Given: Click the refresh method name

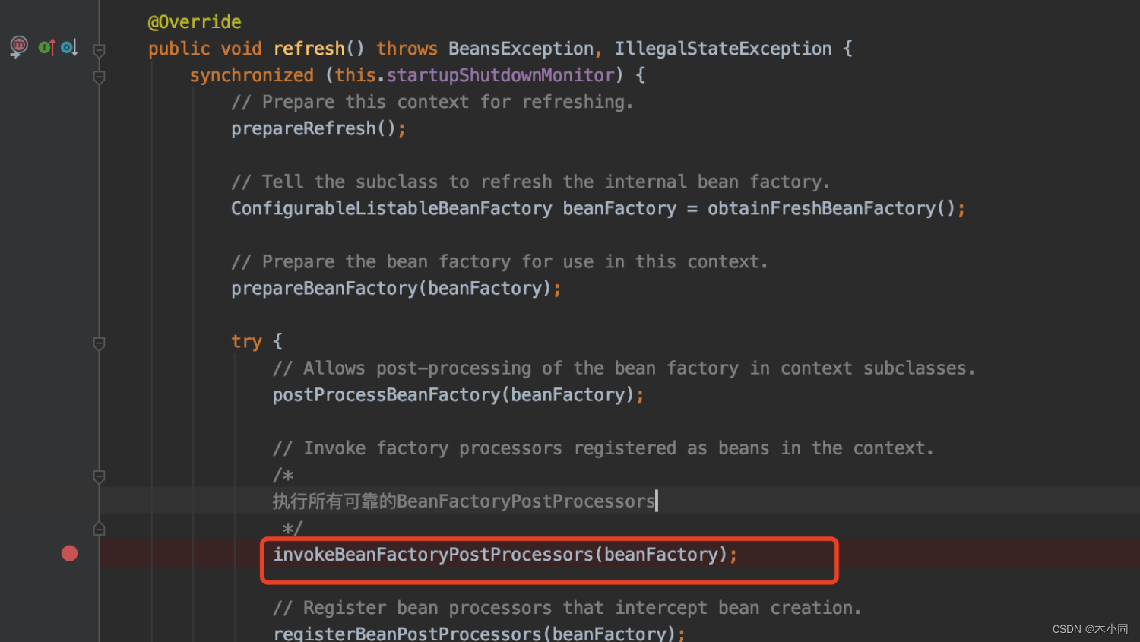Looking at the screenshot, I should pos(309,49).
